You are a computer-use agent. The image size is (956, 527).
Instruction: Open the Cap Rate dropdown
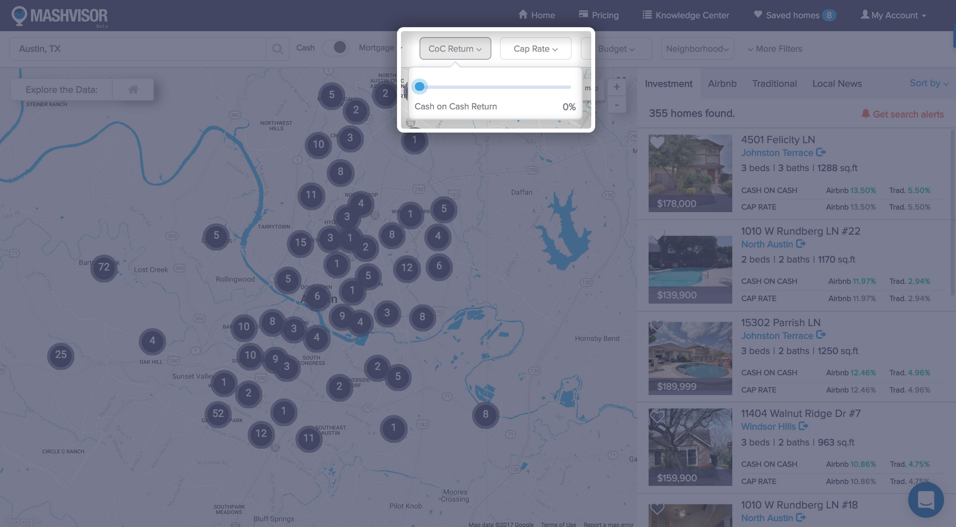[x=535, y=48]
